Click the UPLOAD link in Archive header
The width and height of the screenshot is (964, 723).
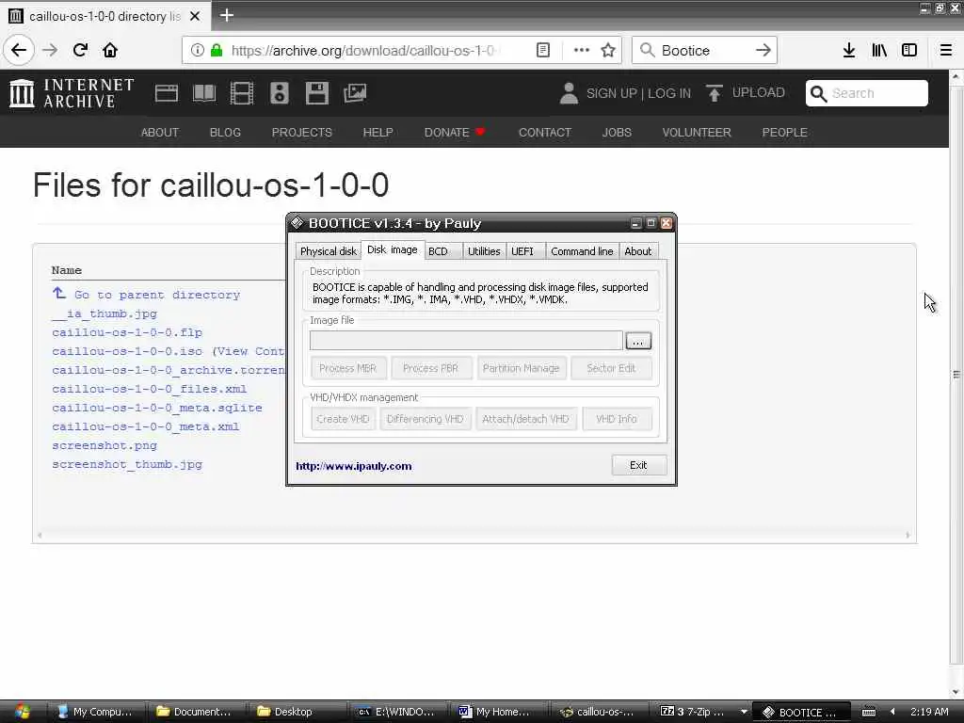coord(758,93)
